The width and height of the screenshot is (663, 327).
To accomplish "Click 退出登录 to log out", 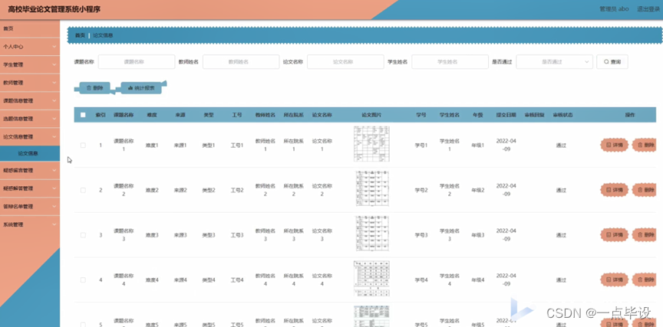I will point(648,9).
